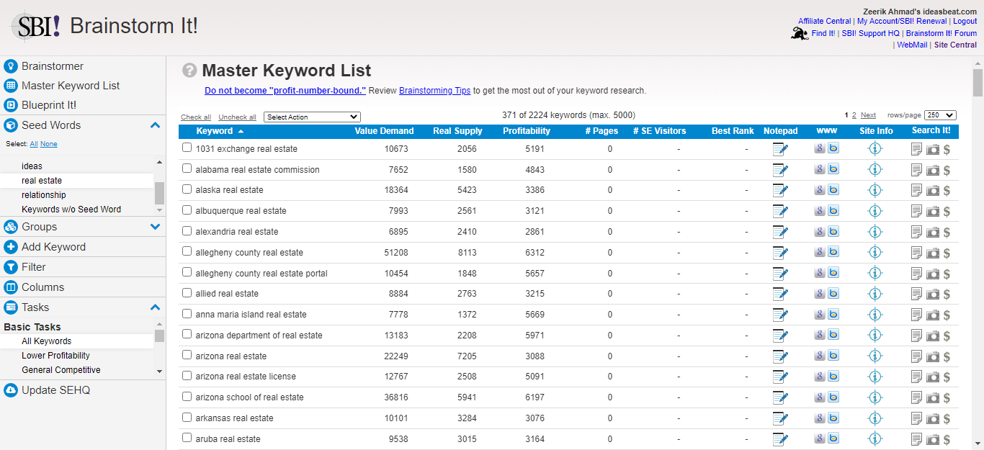Go to the Next page of keywords
This screenshot has width=984, height=450.
tap(869, 115)
